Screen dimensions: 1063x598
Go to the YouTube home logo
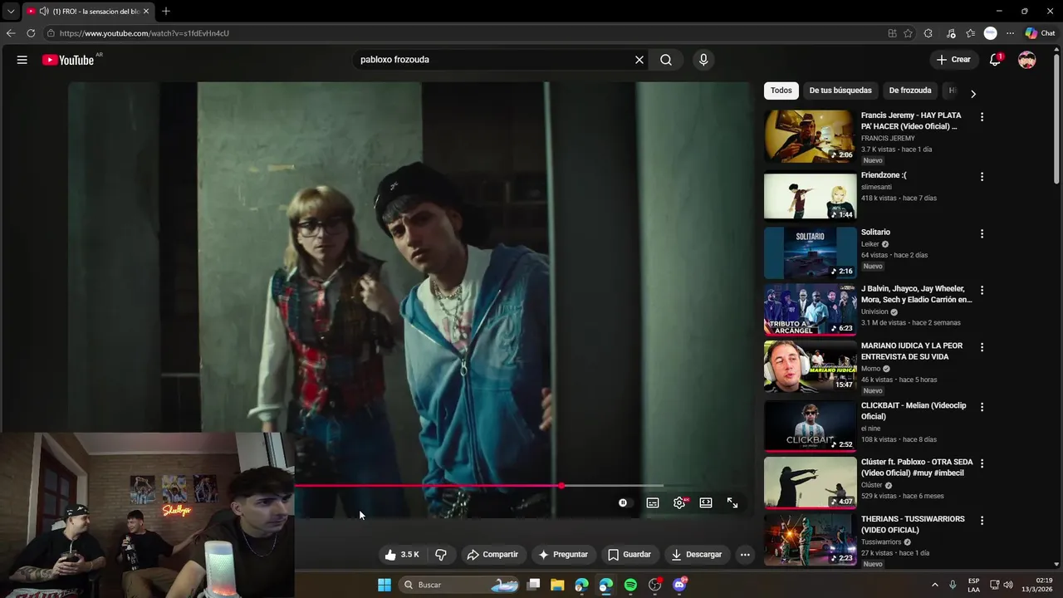pyautogui.click(x=68, y=60)
